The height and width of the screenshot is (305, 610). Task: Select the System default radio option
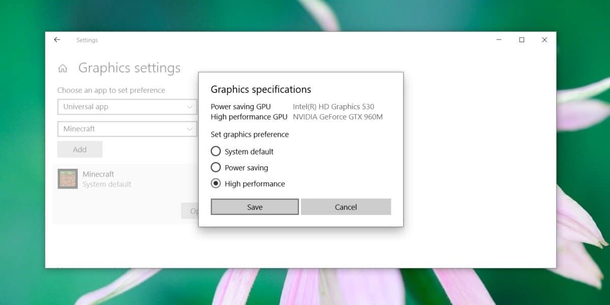pyautogui.click(x=216, y=151)
